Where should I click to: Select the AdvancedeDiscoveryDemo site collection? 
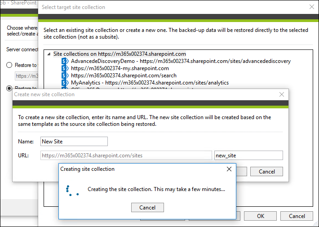181,61
